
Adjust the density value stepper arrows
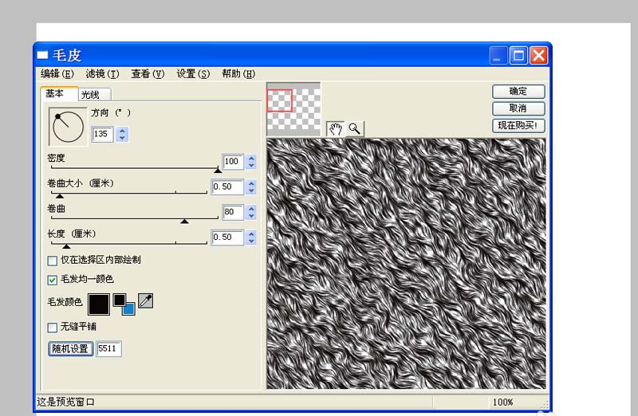(x=251, y=162)
